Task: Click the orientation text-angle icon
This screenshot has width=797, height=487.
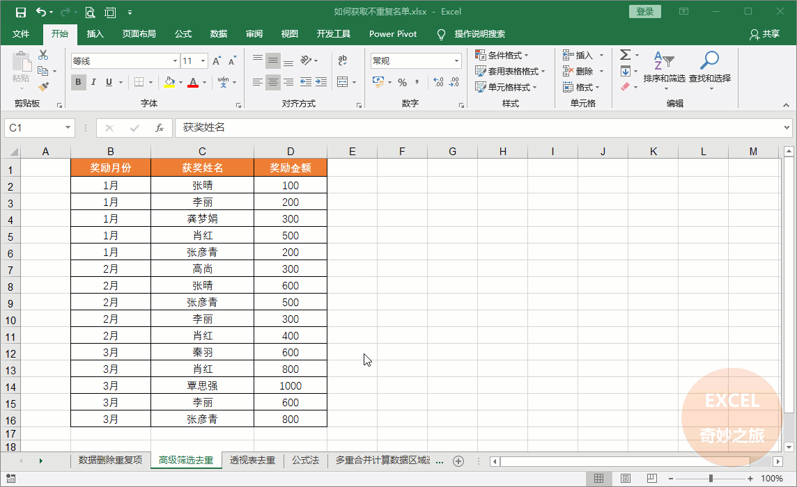Action: tap(306, 61)
